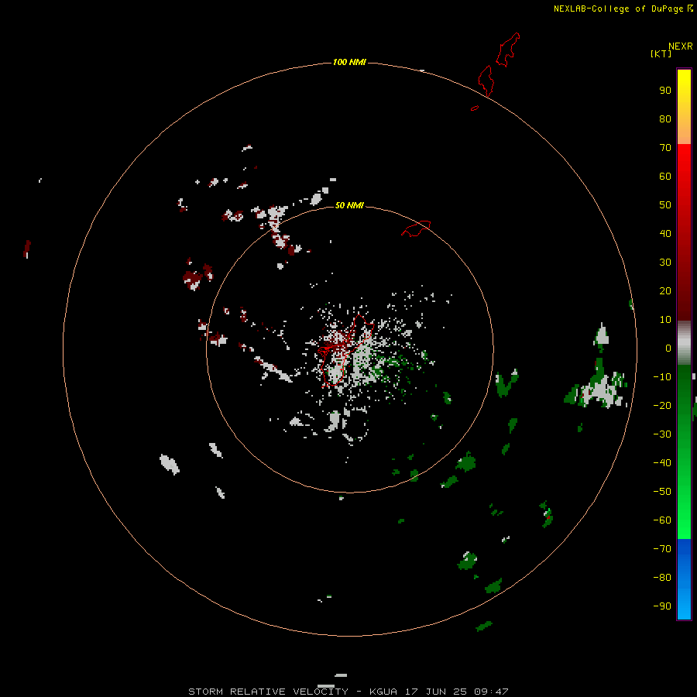Click the 09:47 timestamp

coord(492,692)
